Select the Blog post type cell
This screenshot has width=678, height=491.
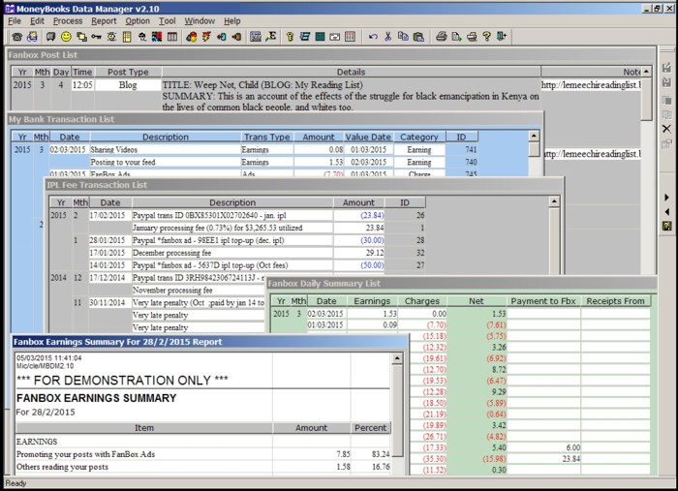click(x=128, y=85)
